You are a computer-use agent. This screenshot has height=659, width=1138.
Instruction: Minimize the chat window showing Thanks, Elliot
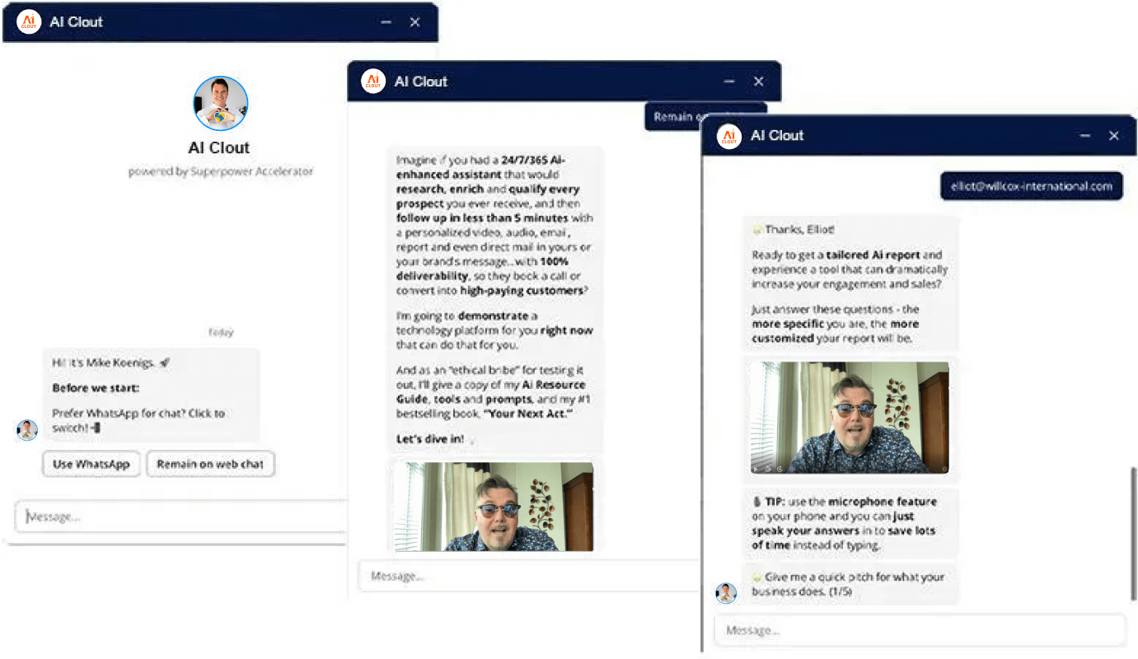pyautogui.click(x=1084, y=135)
